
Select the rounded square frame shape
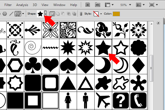pos(50,83)
